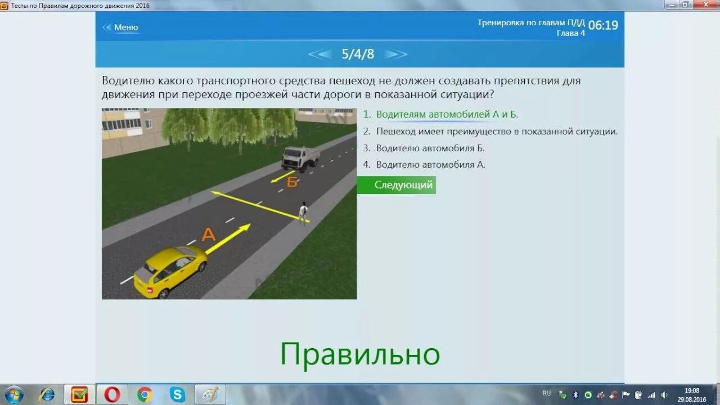Click the road situation illustration
This screenshot has height=405, width=720.
point(229,204)
